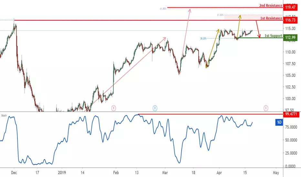Click the 'Dec' date on time axis
The image size is (301, 177).
click(14, 172)
